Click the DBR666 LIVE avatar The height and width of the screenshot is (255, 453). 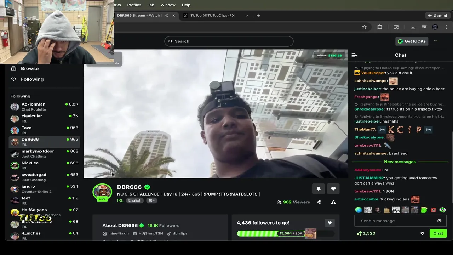102,192
